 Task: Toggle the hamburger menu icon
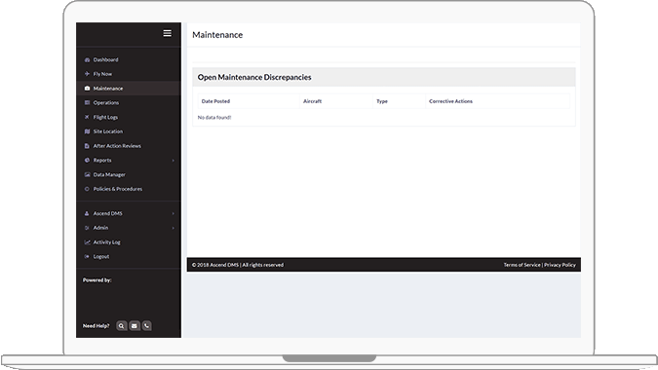(167, 33)
